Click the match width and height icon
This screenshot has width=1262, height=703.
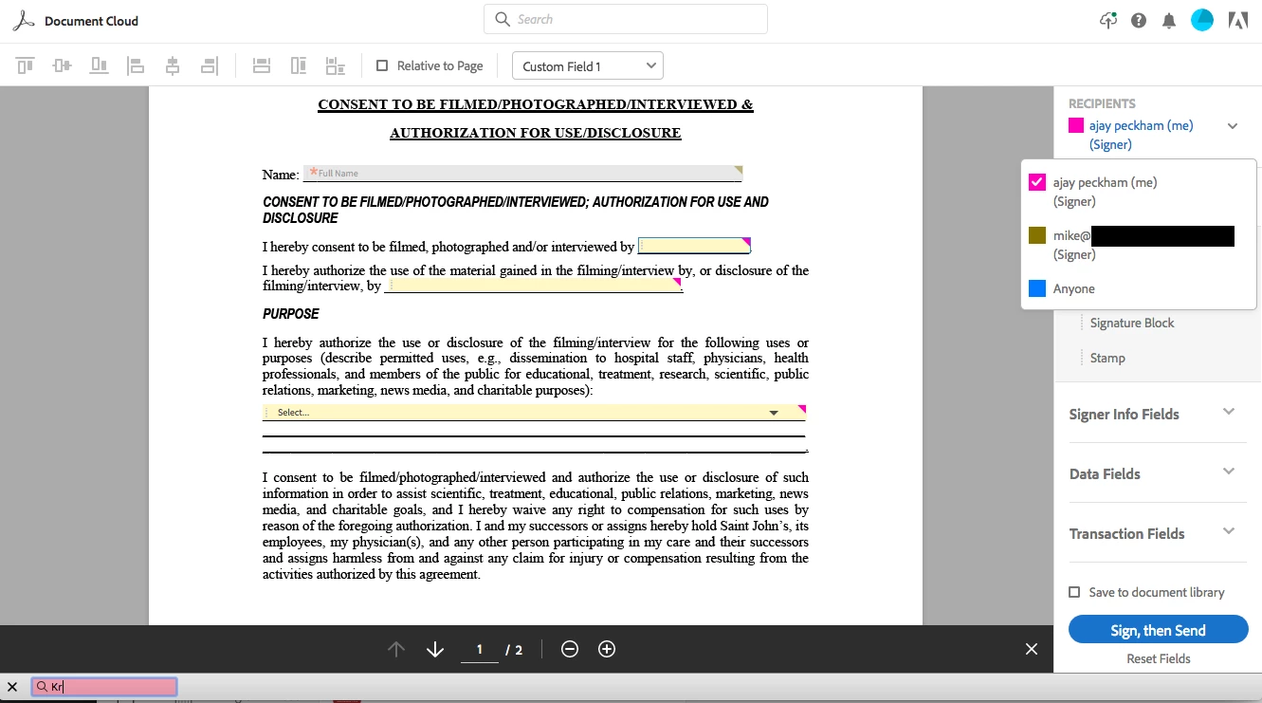pyautogui.click(x=336, y=65)
